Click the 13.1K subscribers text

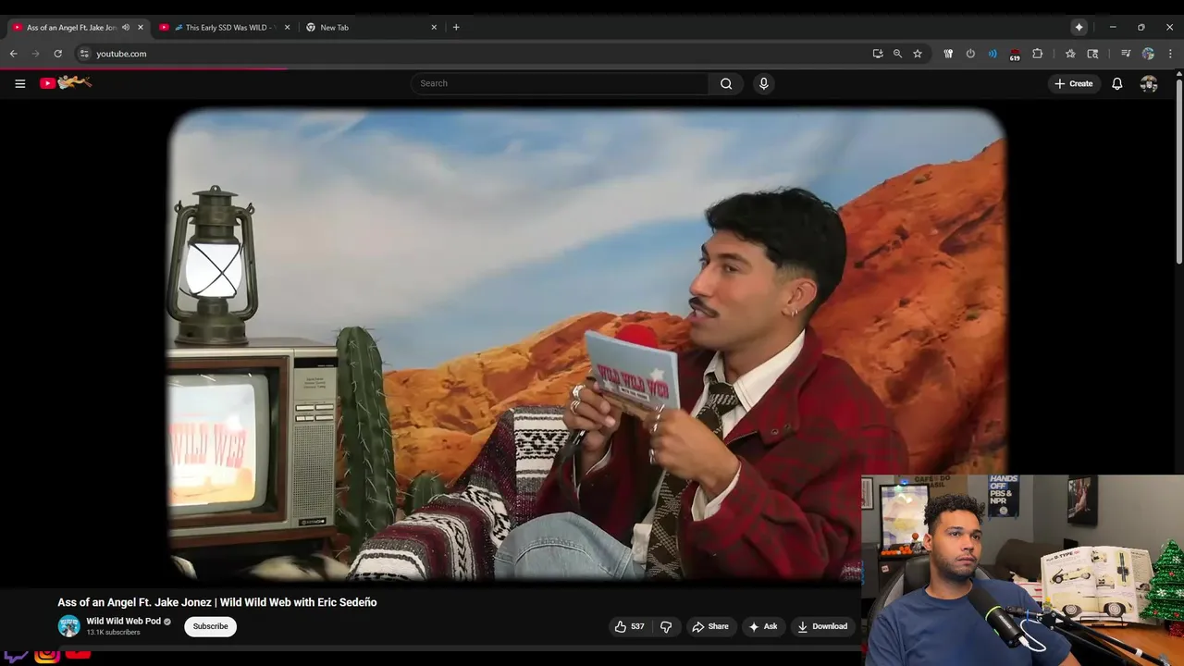coord(113,633)
